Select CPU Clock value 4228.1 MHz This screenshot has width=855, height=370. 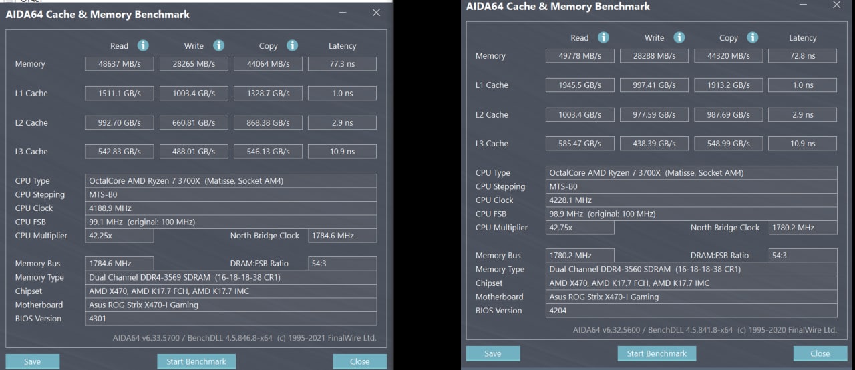tap(691, 200)
